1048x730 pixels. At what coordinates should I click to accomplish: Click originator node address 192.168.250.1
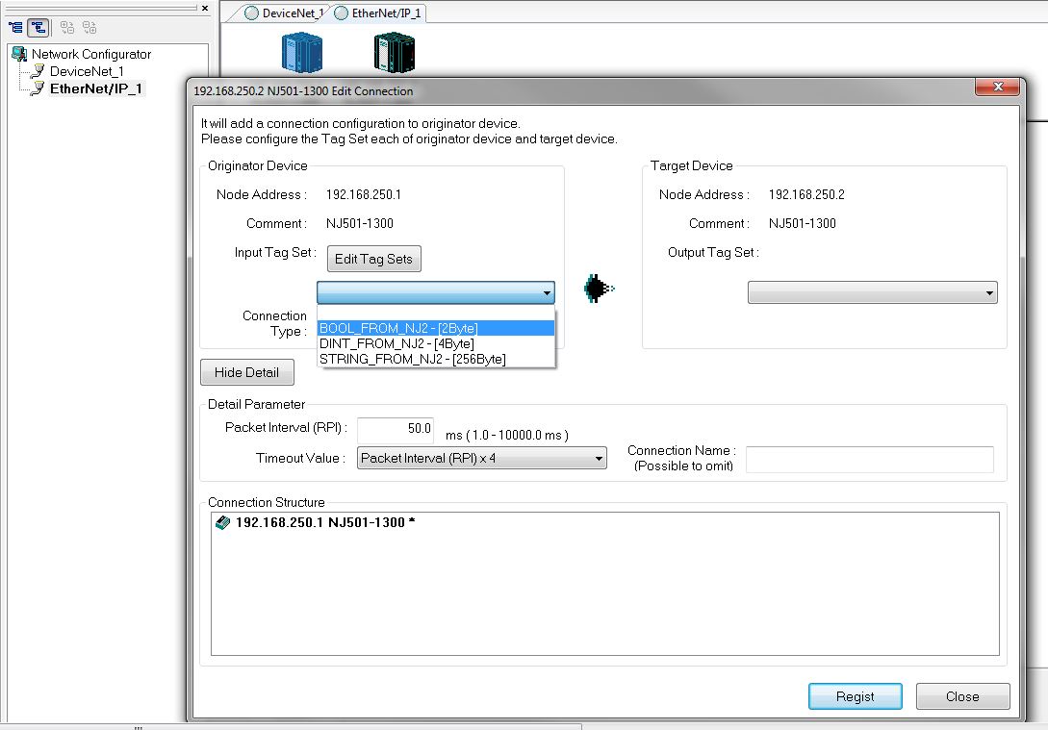click(364, 194)
